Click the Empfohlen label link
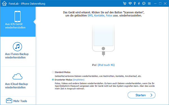This screenshot has height=105, width=169. pos(79,80)
